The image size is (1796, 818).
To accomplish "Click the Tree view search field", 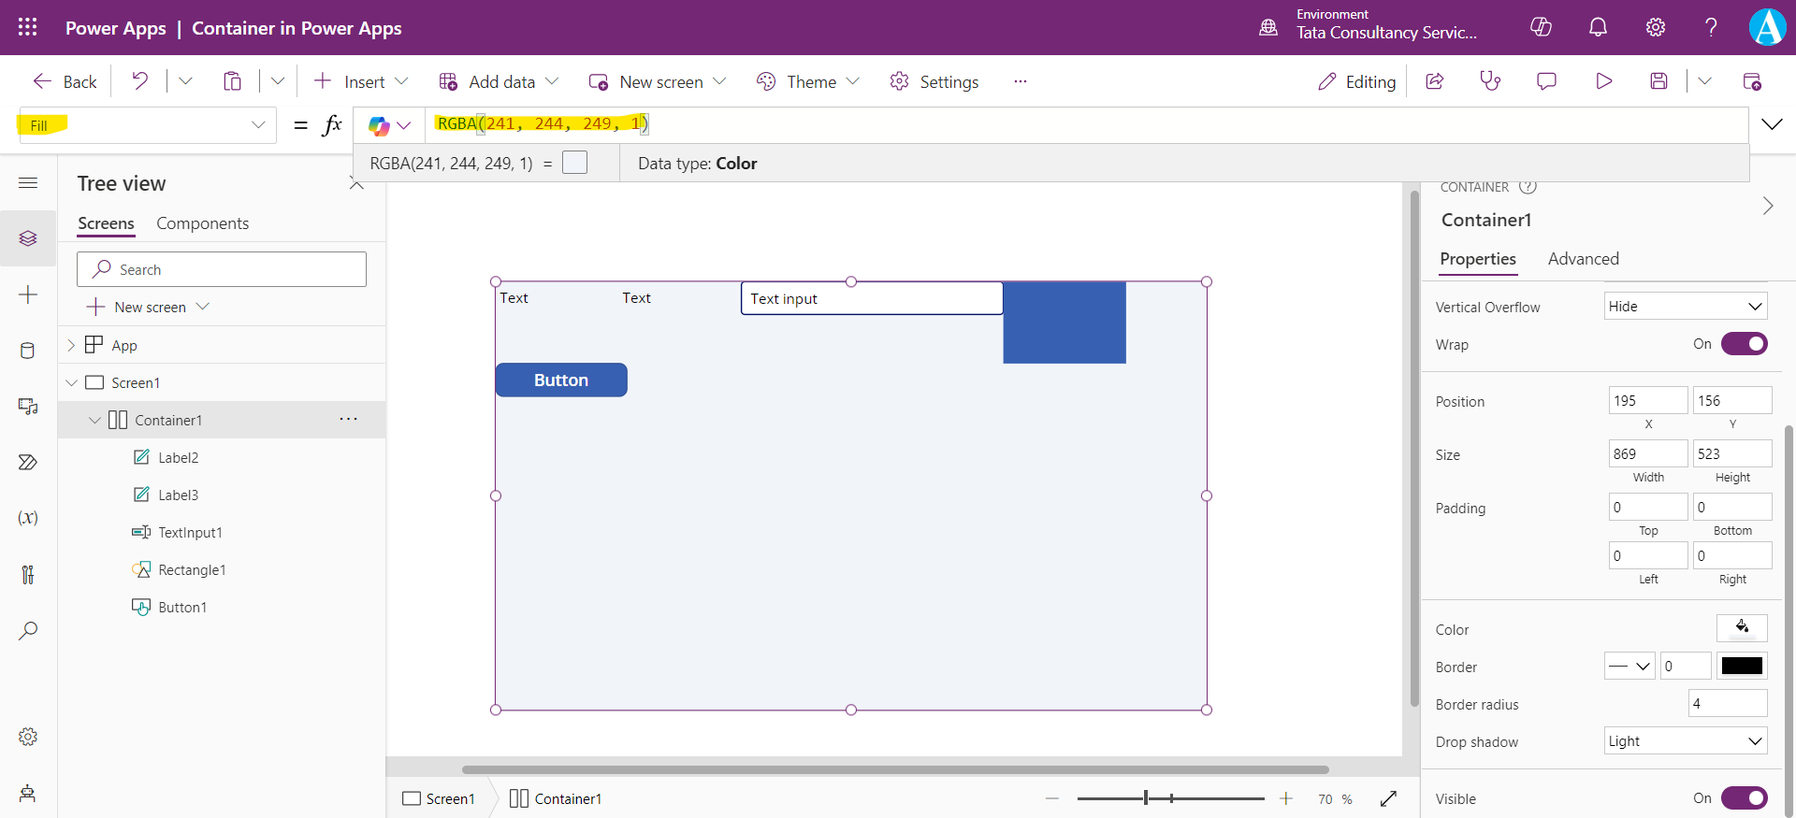I will pos(222,269).
